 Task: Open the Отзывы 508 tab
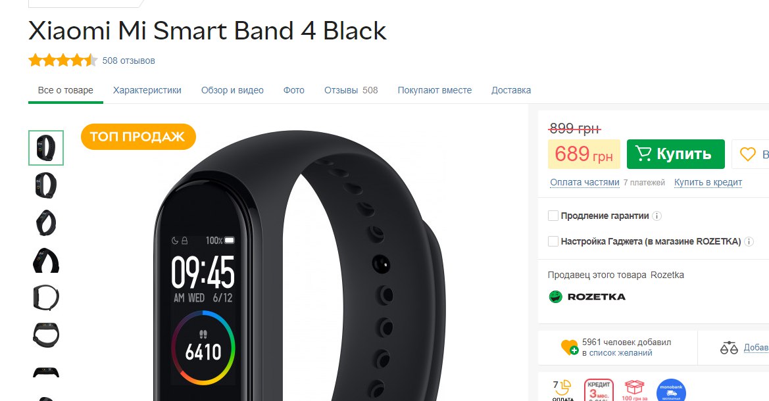point(351,90)
